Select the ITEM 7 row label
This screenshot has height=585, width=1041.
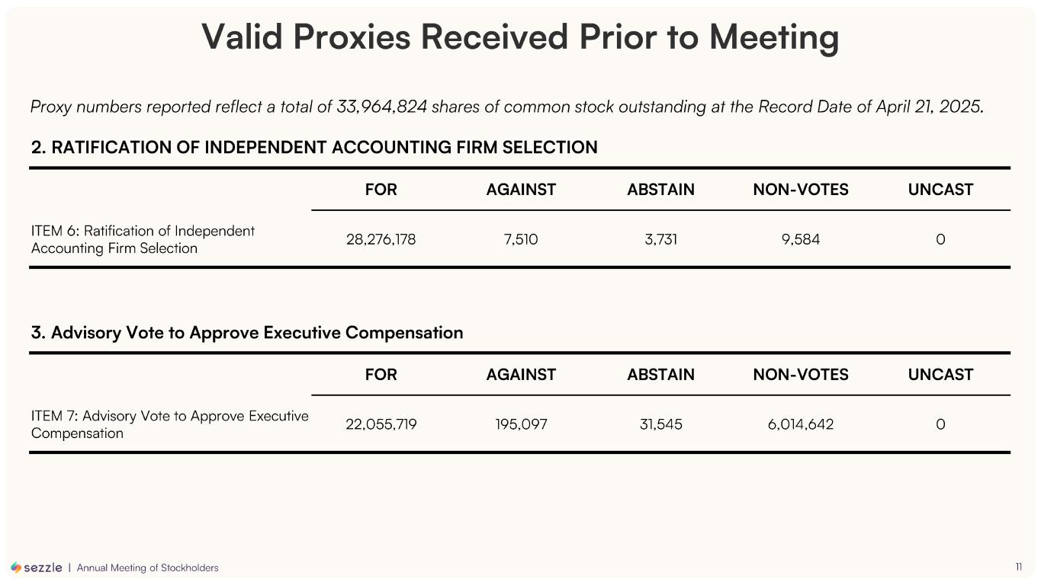[169, 424]
